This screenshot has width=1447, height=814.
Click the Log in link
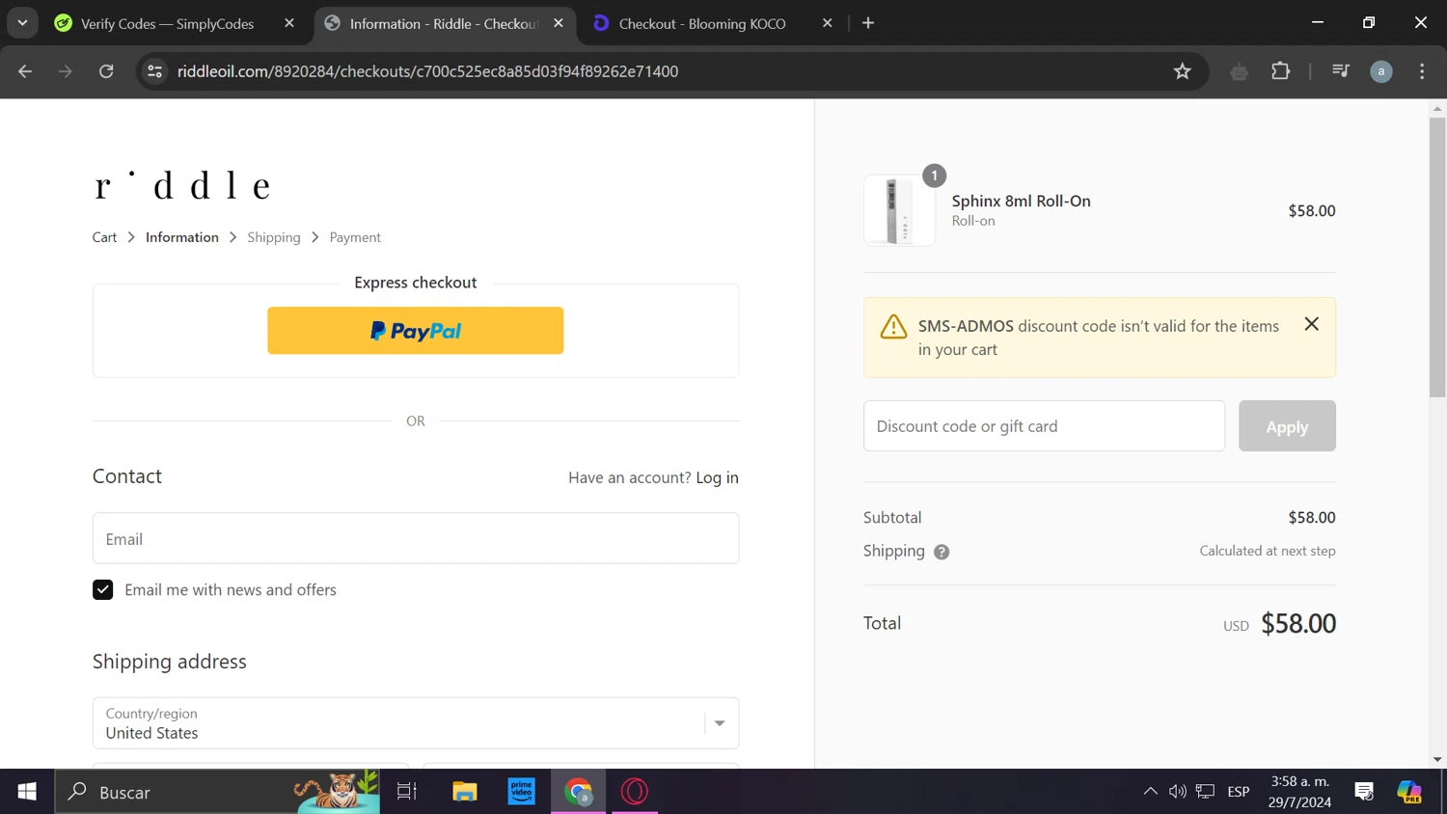717,477
